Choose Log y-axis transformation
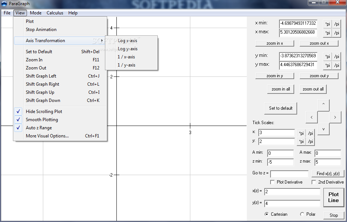The image size is (347, 222). click(x=132, y=49)
